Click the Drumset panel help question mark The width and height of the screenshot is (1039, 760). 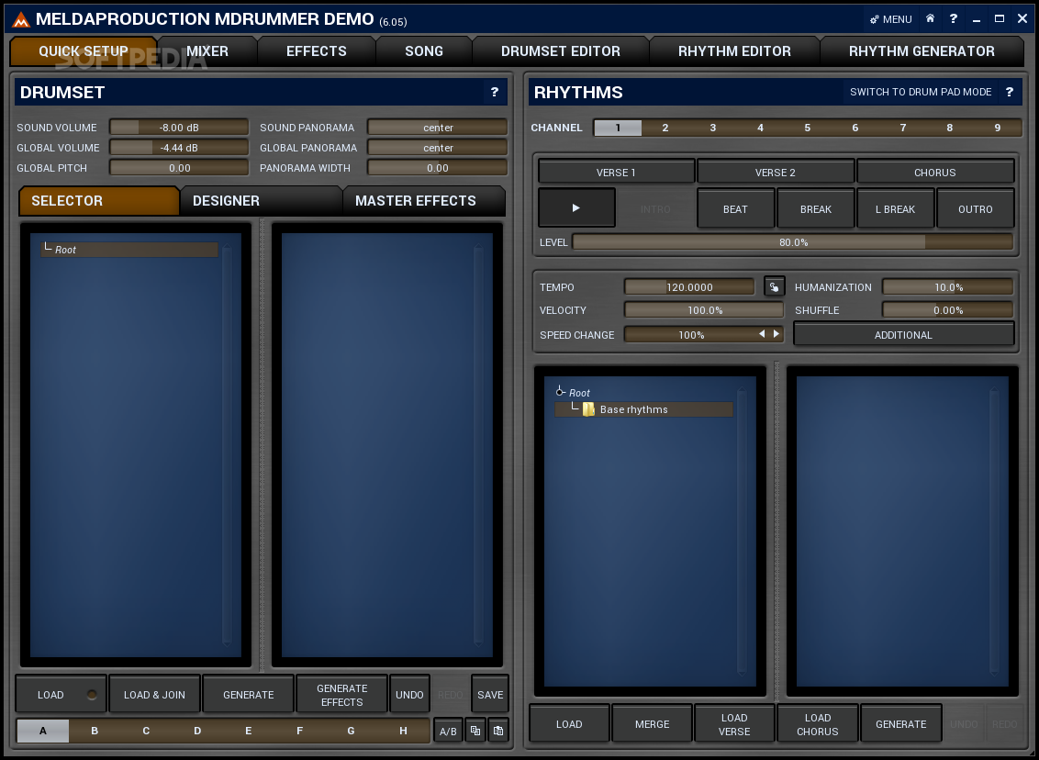pyautogui.click(x=495, y=92)
